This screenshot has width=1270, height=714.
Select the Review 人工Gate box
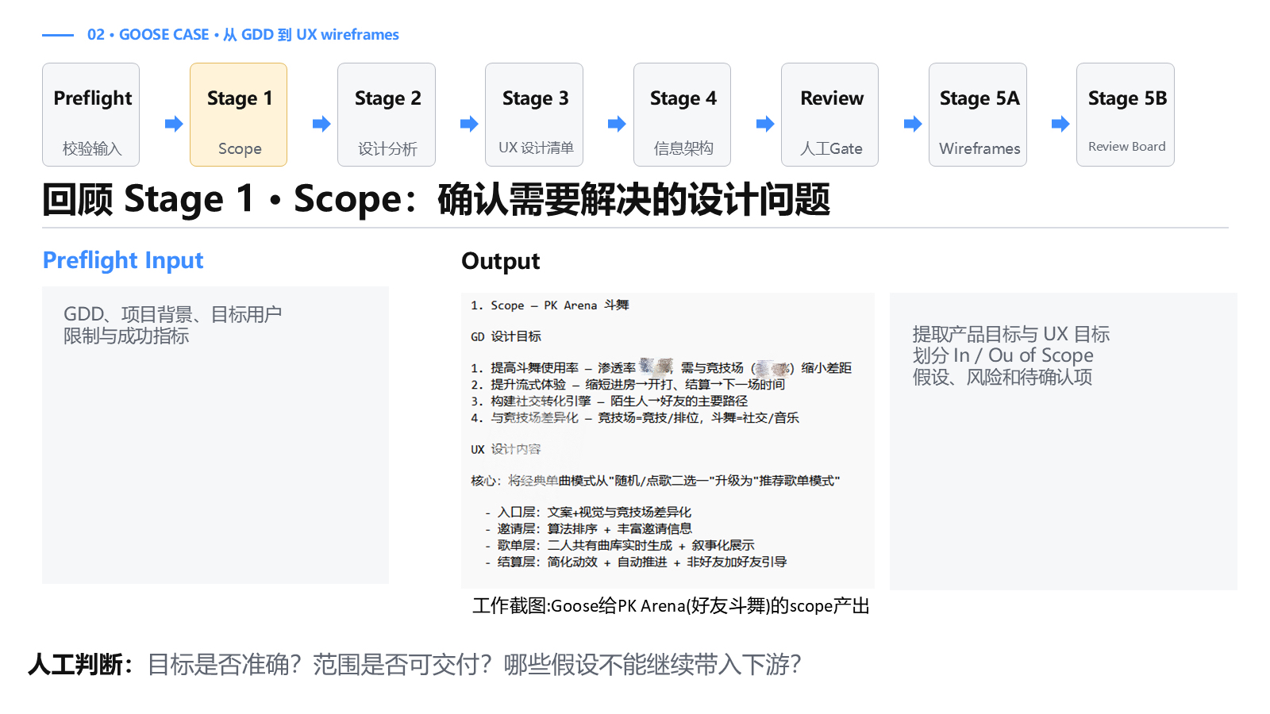pos(829,114)
